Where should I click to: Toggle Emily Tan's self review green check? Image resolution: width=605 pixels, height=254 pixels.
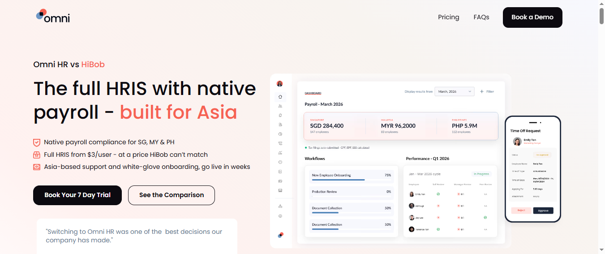438,194
